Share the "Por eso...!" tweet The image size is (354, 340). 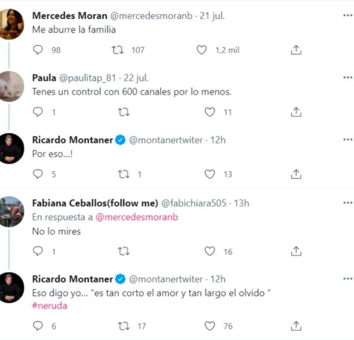[x=296, y=174]
